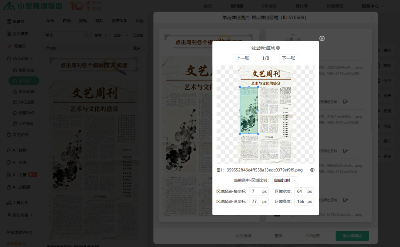Click the 组合动效 star icon
The image size is (400, 247).
point(15,92)
